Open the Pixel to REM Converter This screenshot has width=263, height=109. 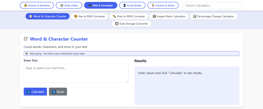pyautogui.click(x=129, y=16)
